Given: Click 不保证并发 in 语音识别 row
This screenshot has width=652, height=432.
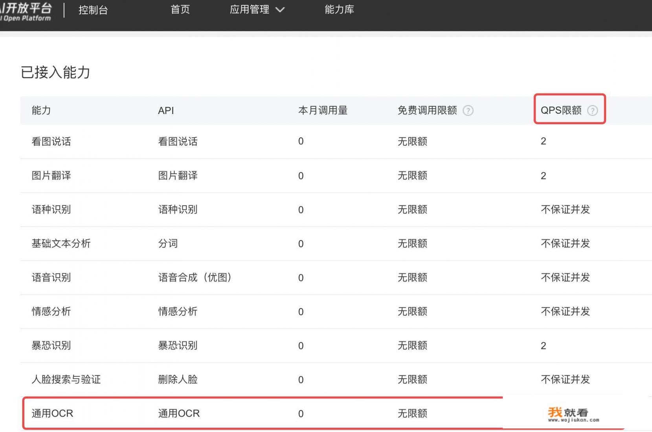Looking at the screenshot, I should [x=566, y=278].
